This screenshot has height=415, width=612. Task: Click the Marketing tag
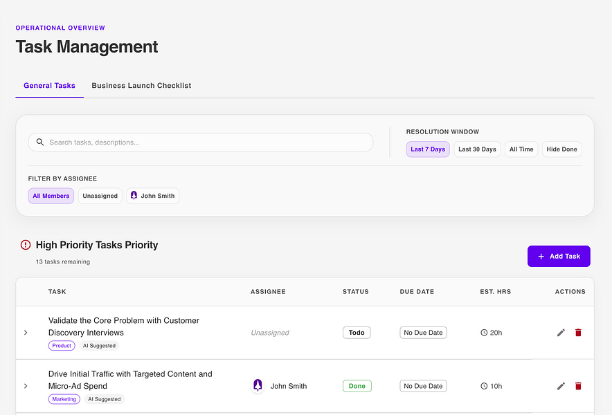(x=64, y=399)
